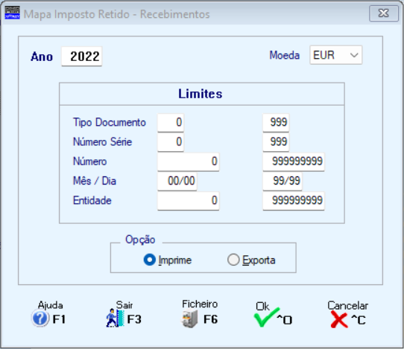Click the Ficheiro file cabinet icon

[x=189, y=319]
